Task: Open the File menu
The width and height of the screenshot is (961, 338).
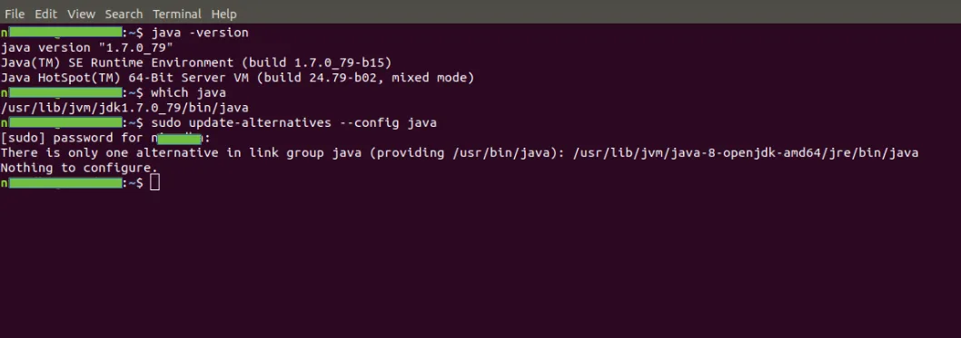Action: click(x=15, y=14)
